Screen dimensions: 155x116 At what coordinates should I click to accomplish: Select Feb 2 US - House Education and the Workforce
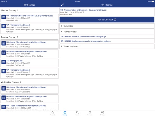(29, 44)
